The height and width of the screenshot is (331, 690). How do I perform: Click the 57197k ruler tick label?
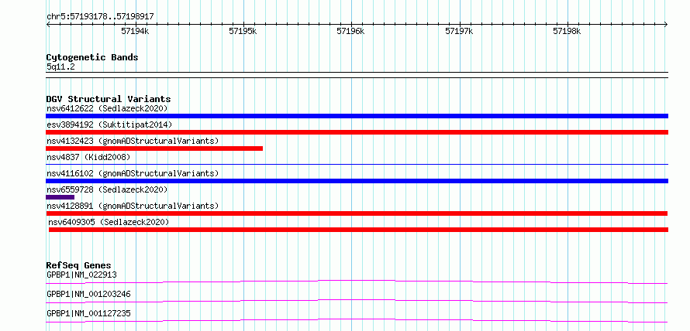[x=459, y=31]
